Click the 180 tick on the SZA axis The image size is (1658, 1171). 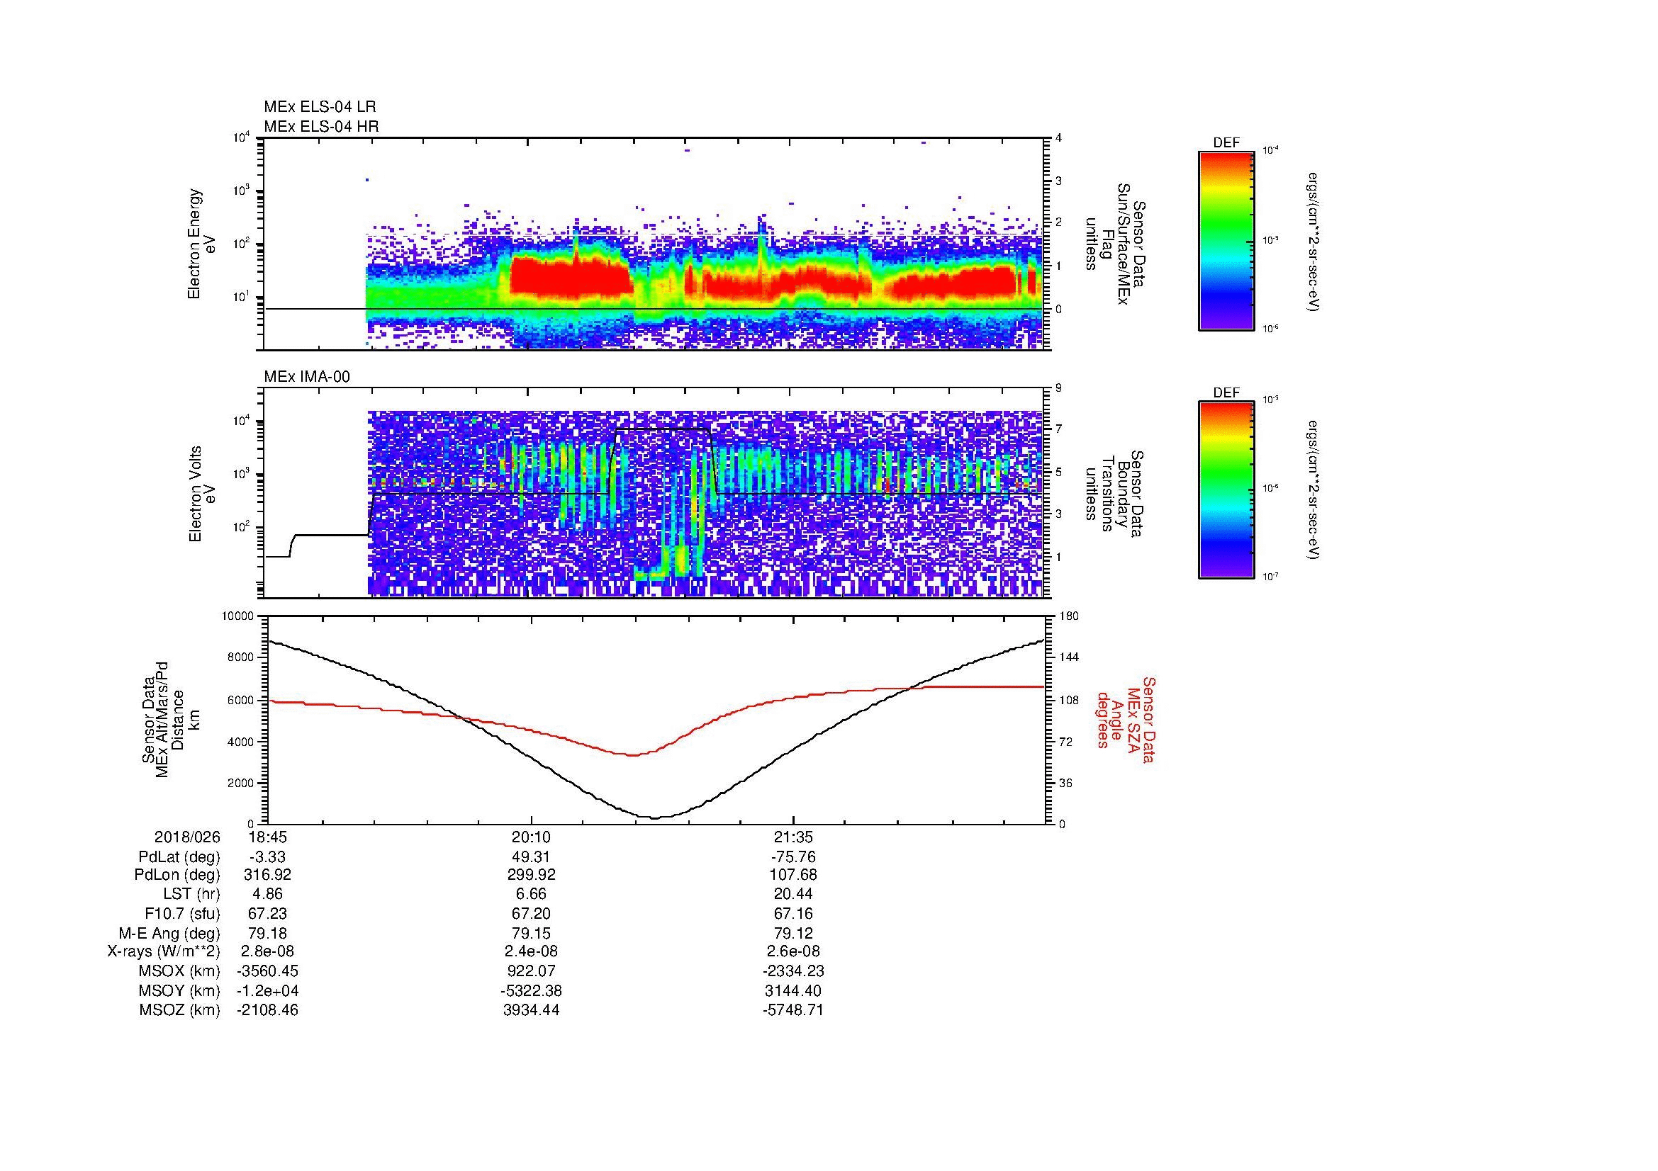(1070, 616)
